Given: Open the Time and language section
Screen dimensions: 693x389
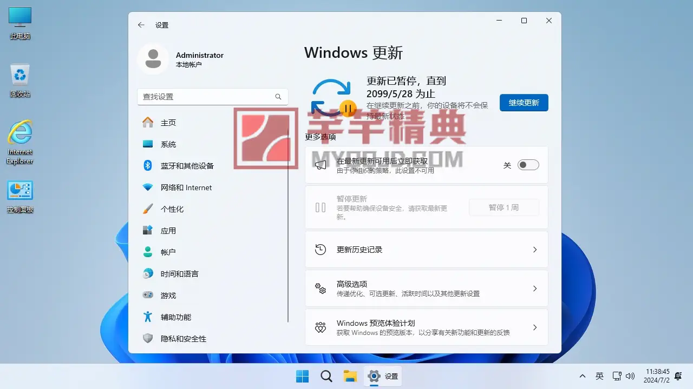Looking at the screenshot, I should (179, 274).
